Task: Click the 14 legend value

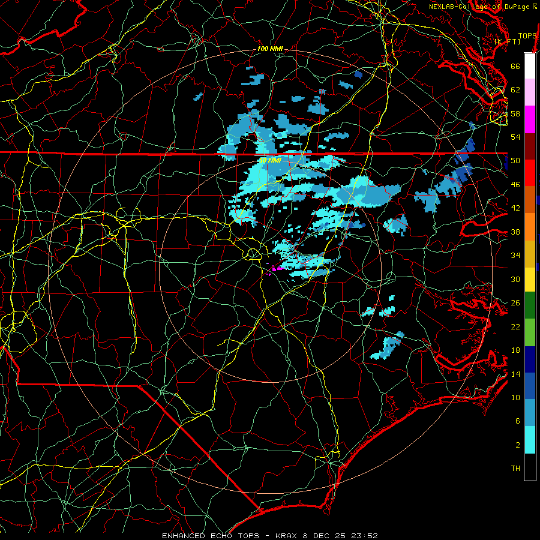Action: point(515,374)
